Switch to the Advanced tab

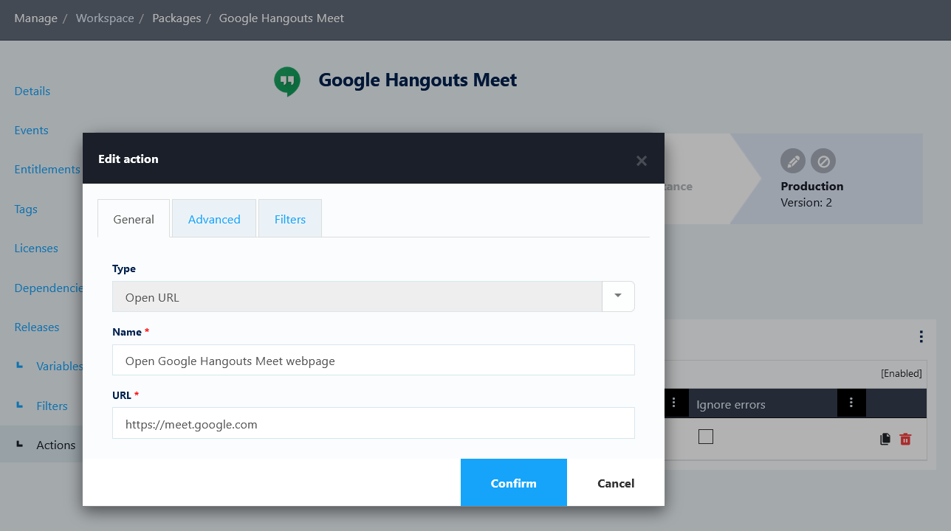(214, 219)
